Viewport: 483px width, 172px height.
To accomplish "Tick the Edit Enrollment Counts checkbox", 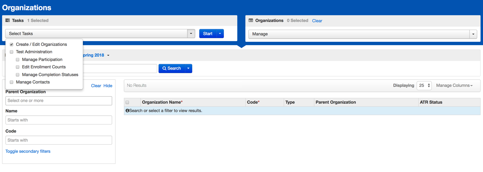I will click(x=18, y=67).
